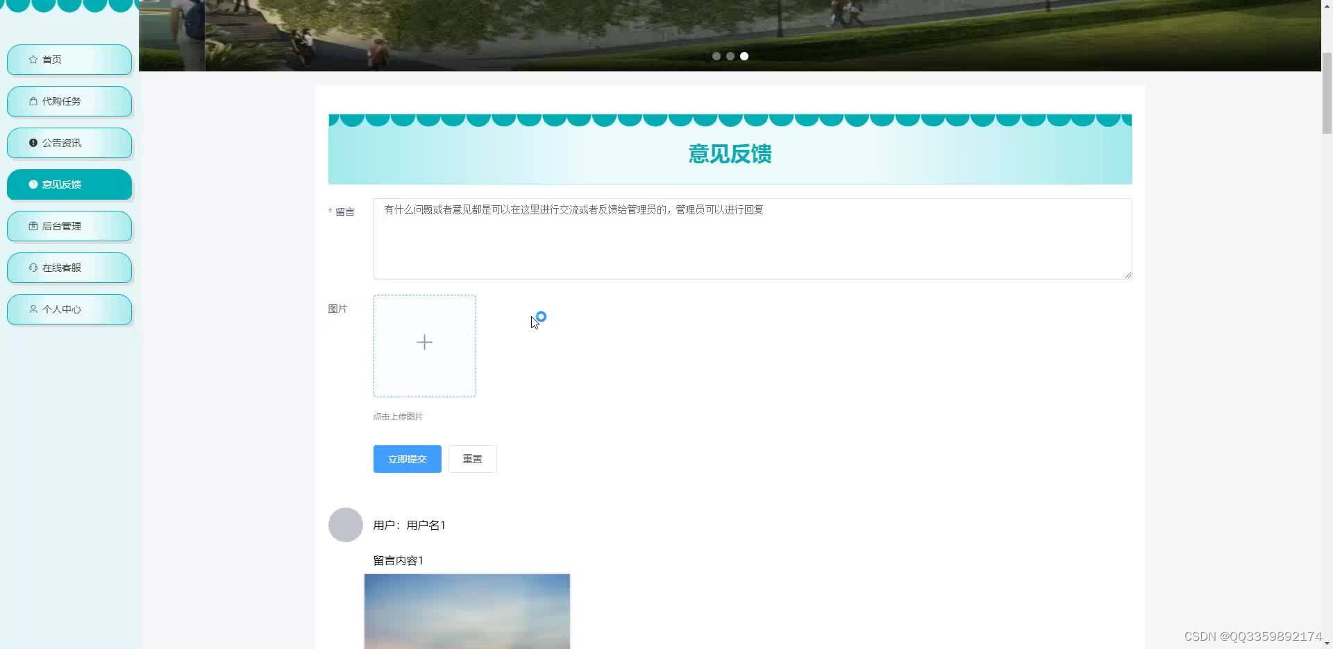Focus the 留言 message text area

tap(753, 239)
